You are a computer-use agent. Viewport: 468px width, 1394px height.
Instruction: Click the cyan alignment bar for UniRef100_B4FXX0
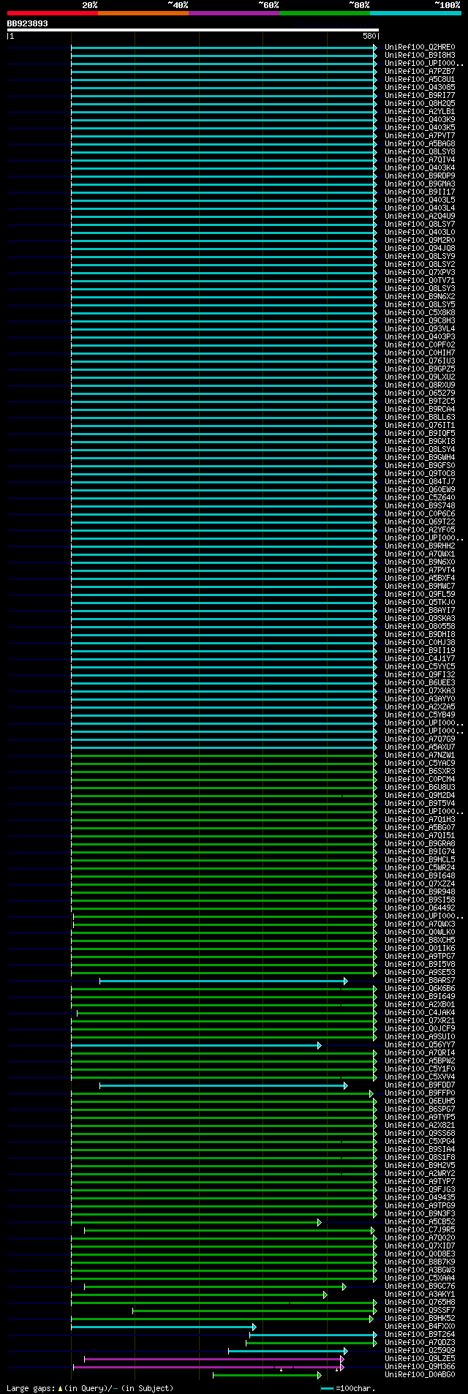click(x=163, y=1327)
